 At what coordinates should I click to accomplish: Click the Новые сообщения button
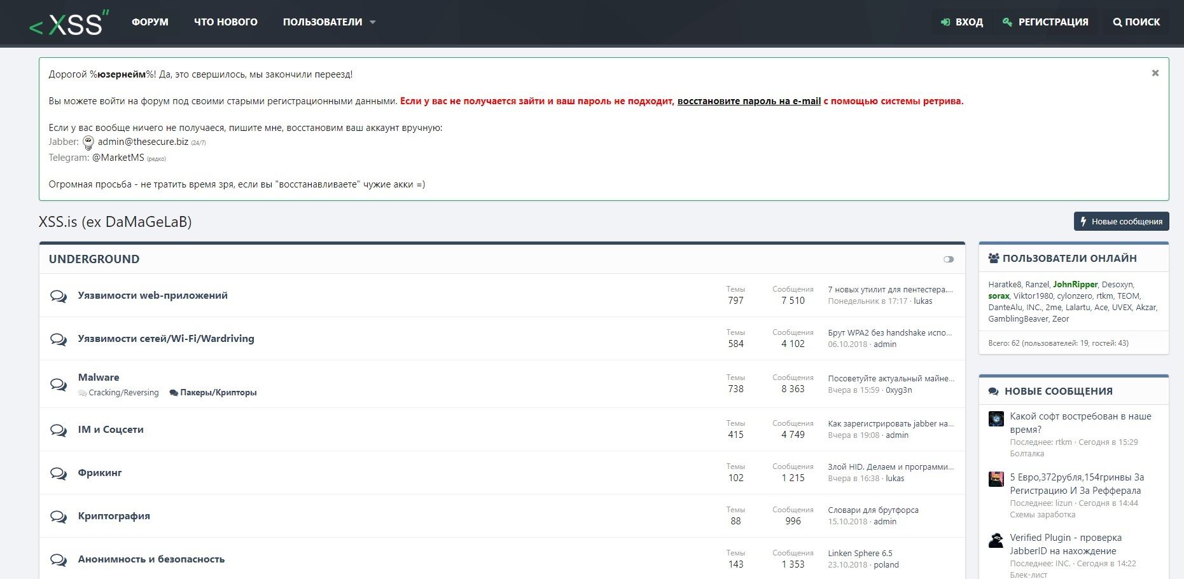click(1121, 221)
